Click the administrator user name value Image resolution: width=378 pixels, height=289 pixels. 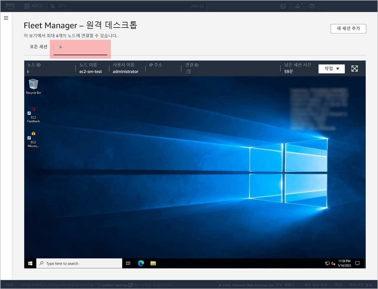(x=126, y=72)
